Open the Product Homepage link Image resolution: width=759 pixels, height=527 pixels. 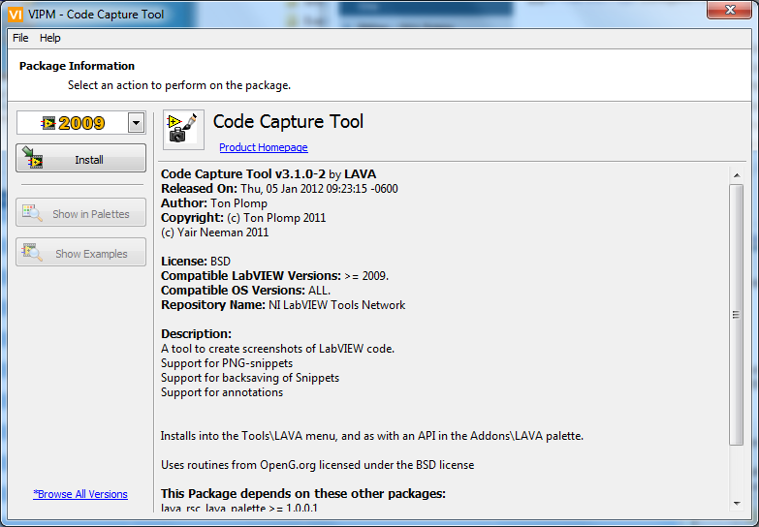[x=264, y=147]
